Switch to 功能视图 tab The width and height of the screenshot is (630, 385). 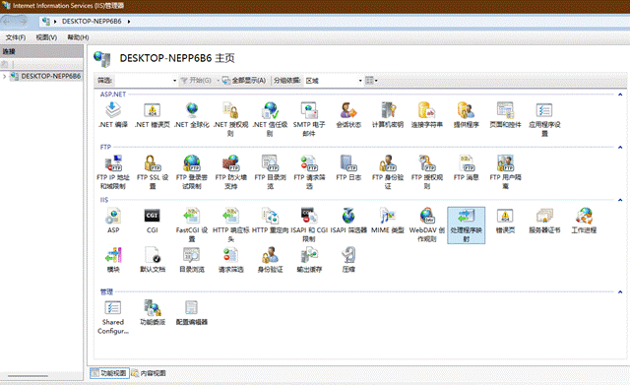pyautogui.click(x=109, y=373)
